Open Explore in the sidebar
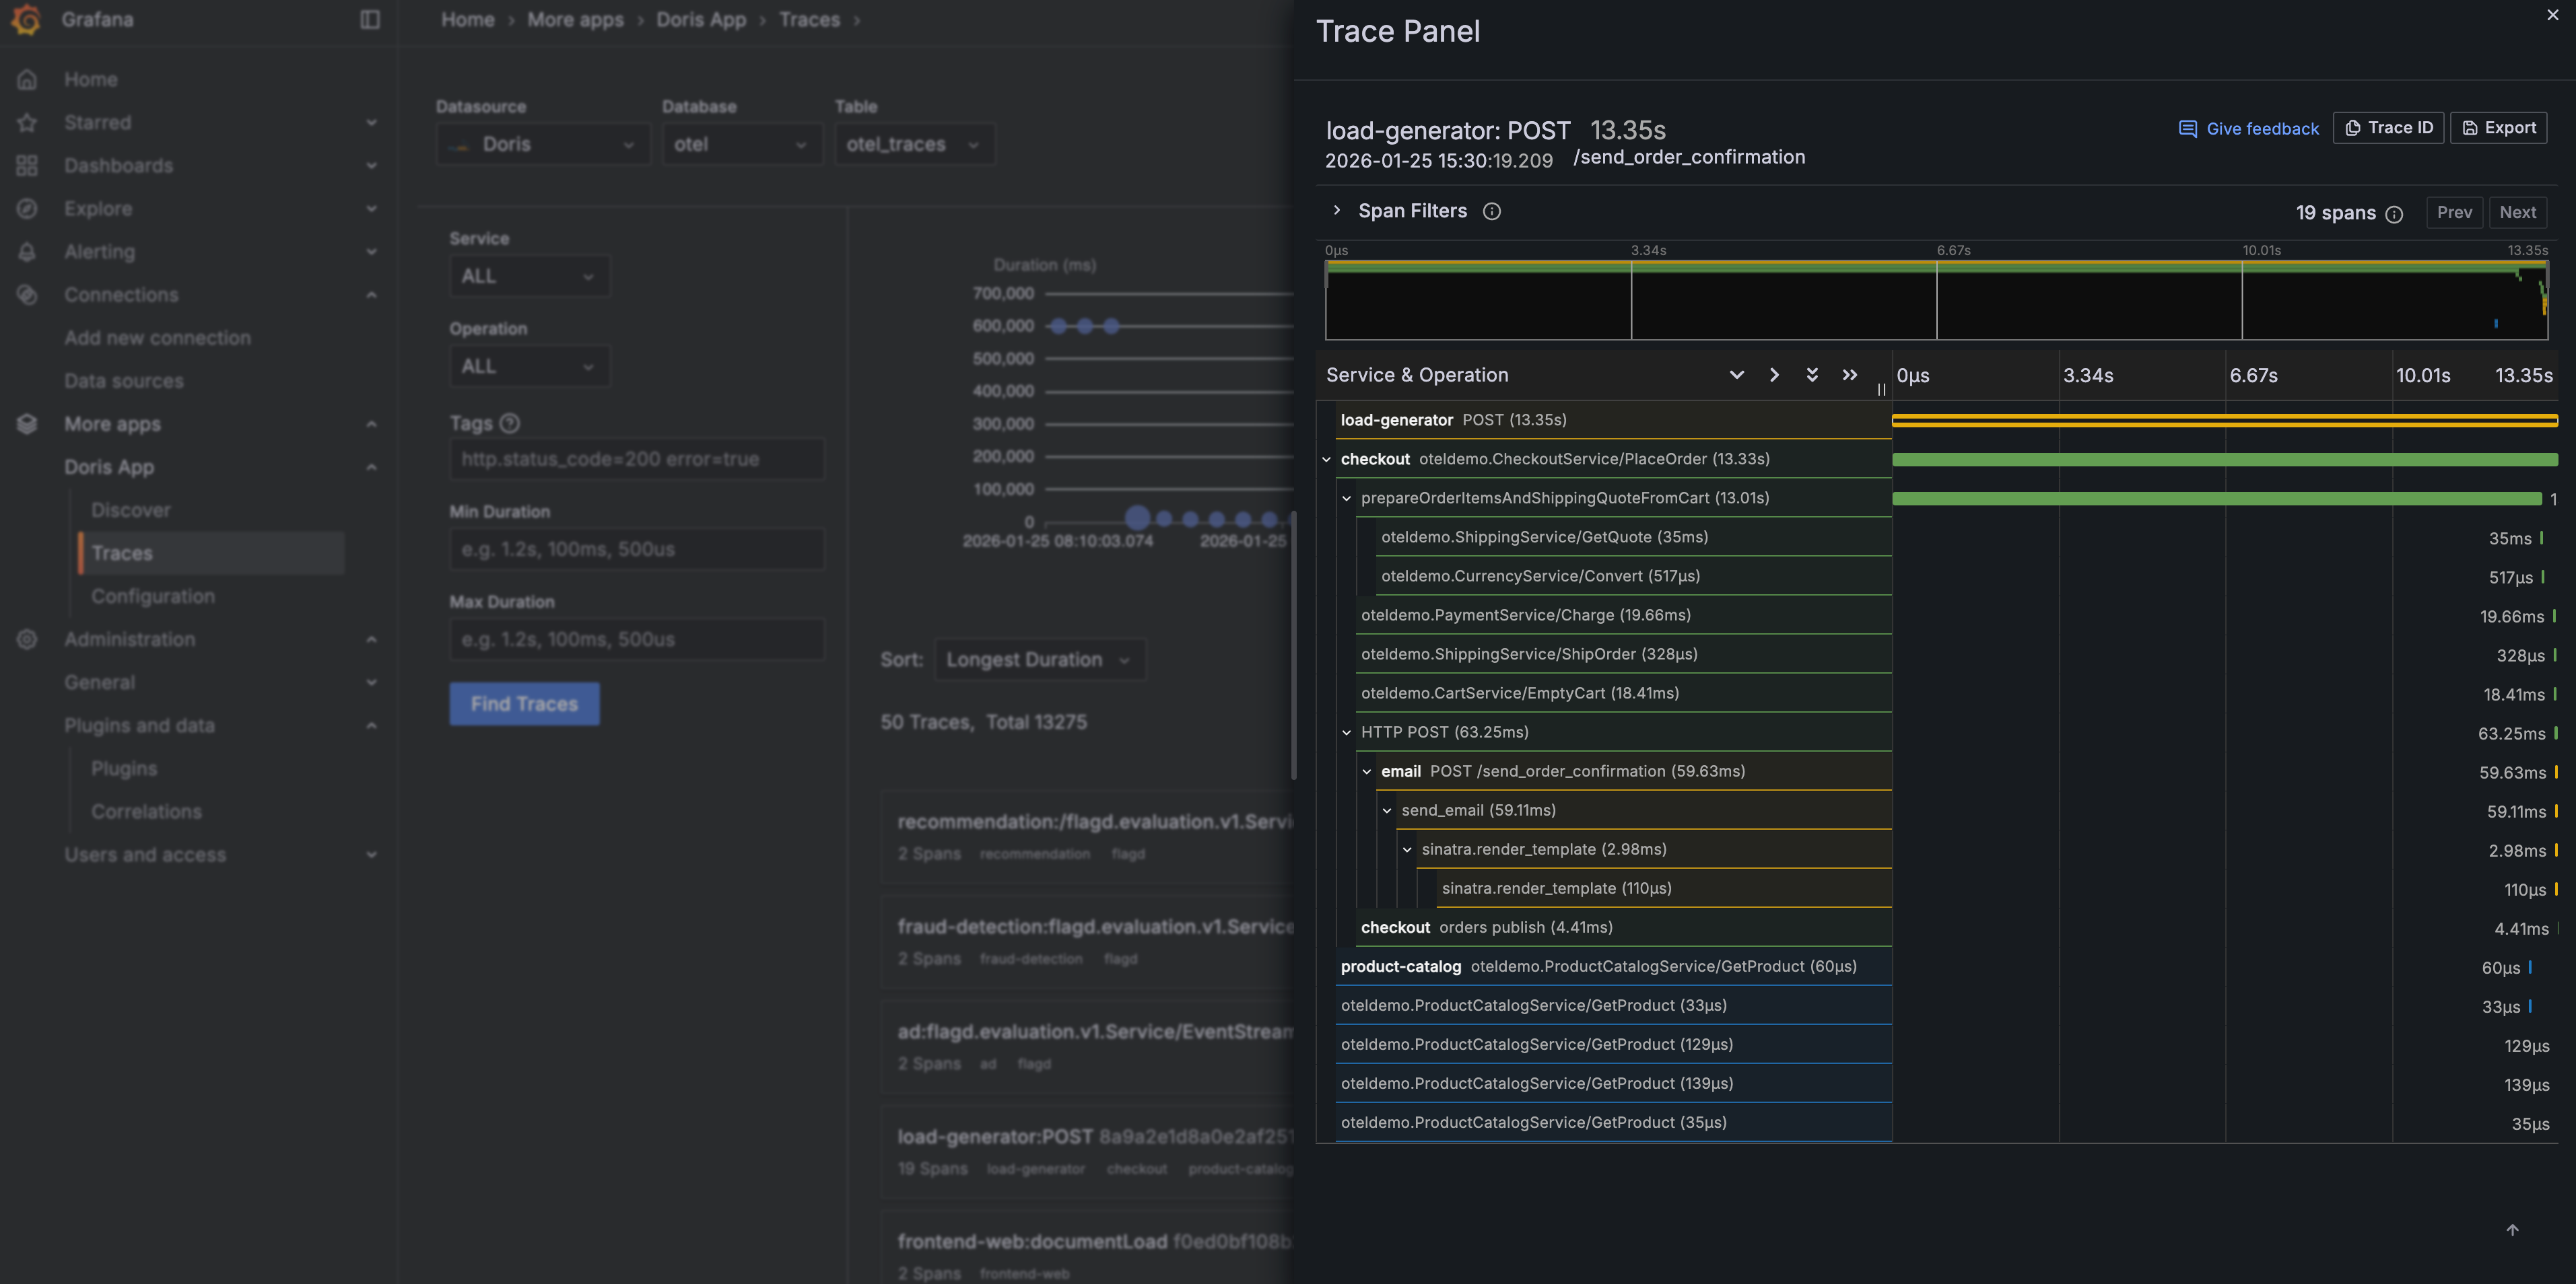 coord(98,208)
